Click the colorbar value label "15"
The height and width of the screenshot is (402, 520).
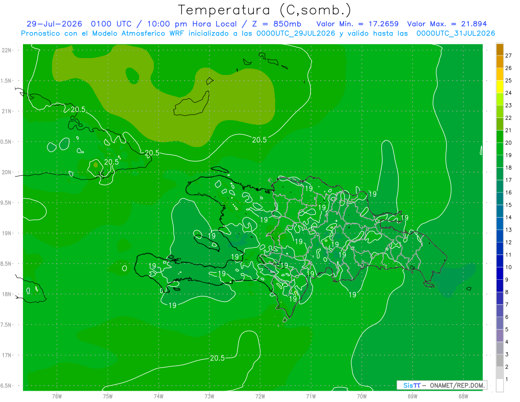tap(509, 205)
